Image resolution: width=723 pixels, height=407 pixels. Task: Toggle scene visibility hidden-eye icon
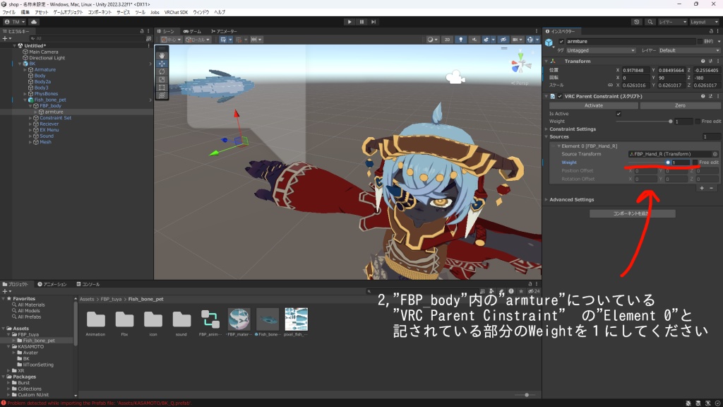[x=503, y=40]
